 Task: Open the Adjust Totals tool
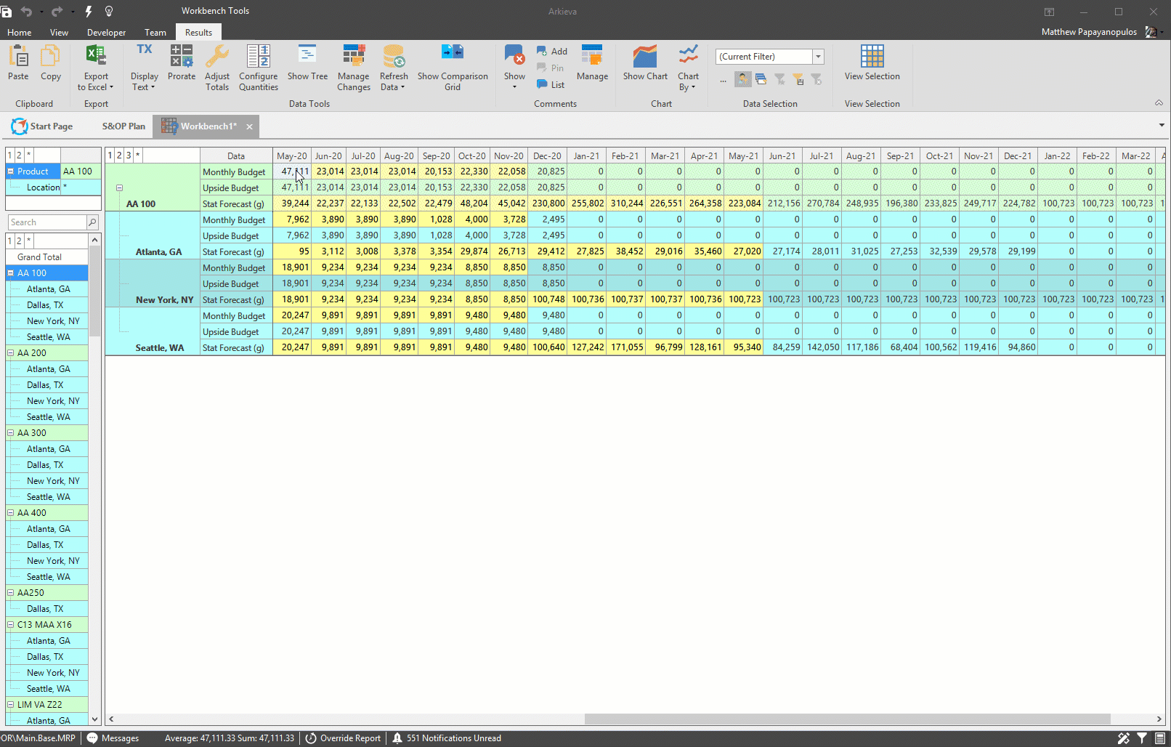click(x=216, y=68)
